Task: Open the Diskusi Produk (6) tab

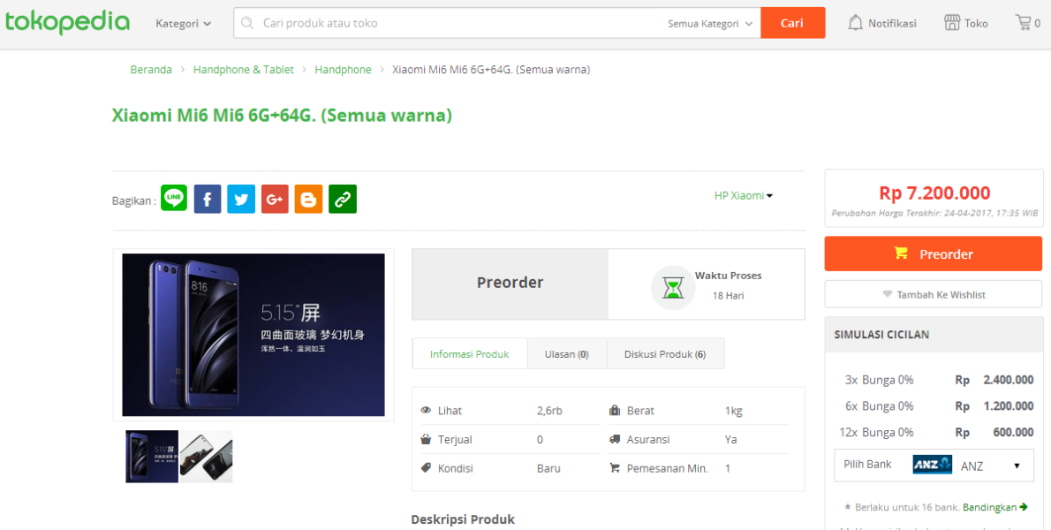Action: pos(665,354)
